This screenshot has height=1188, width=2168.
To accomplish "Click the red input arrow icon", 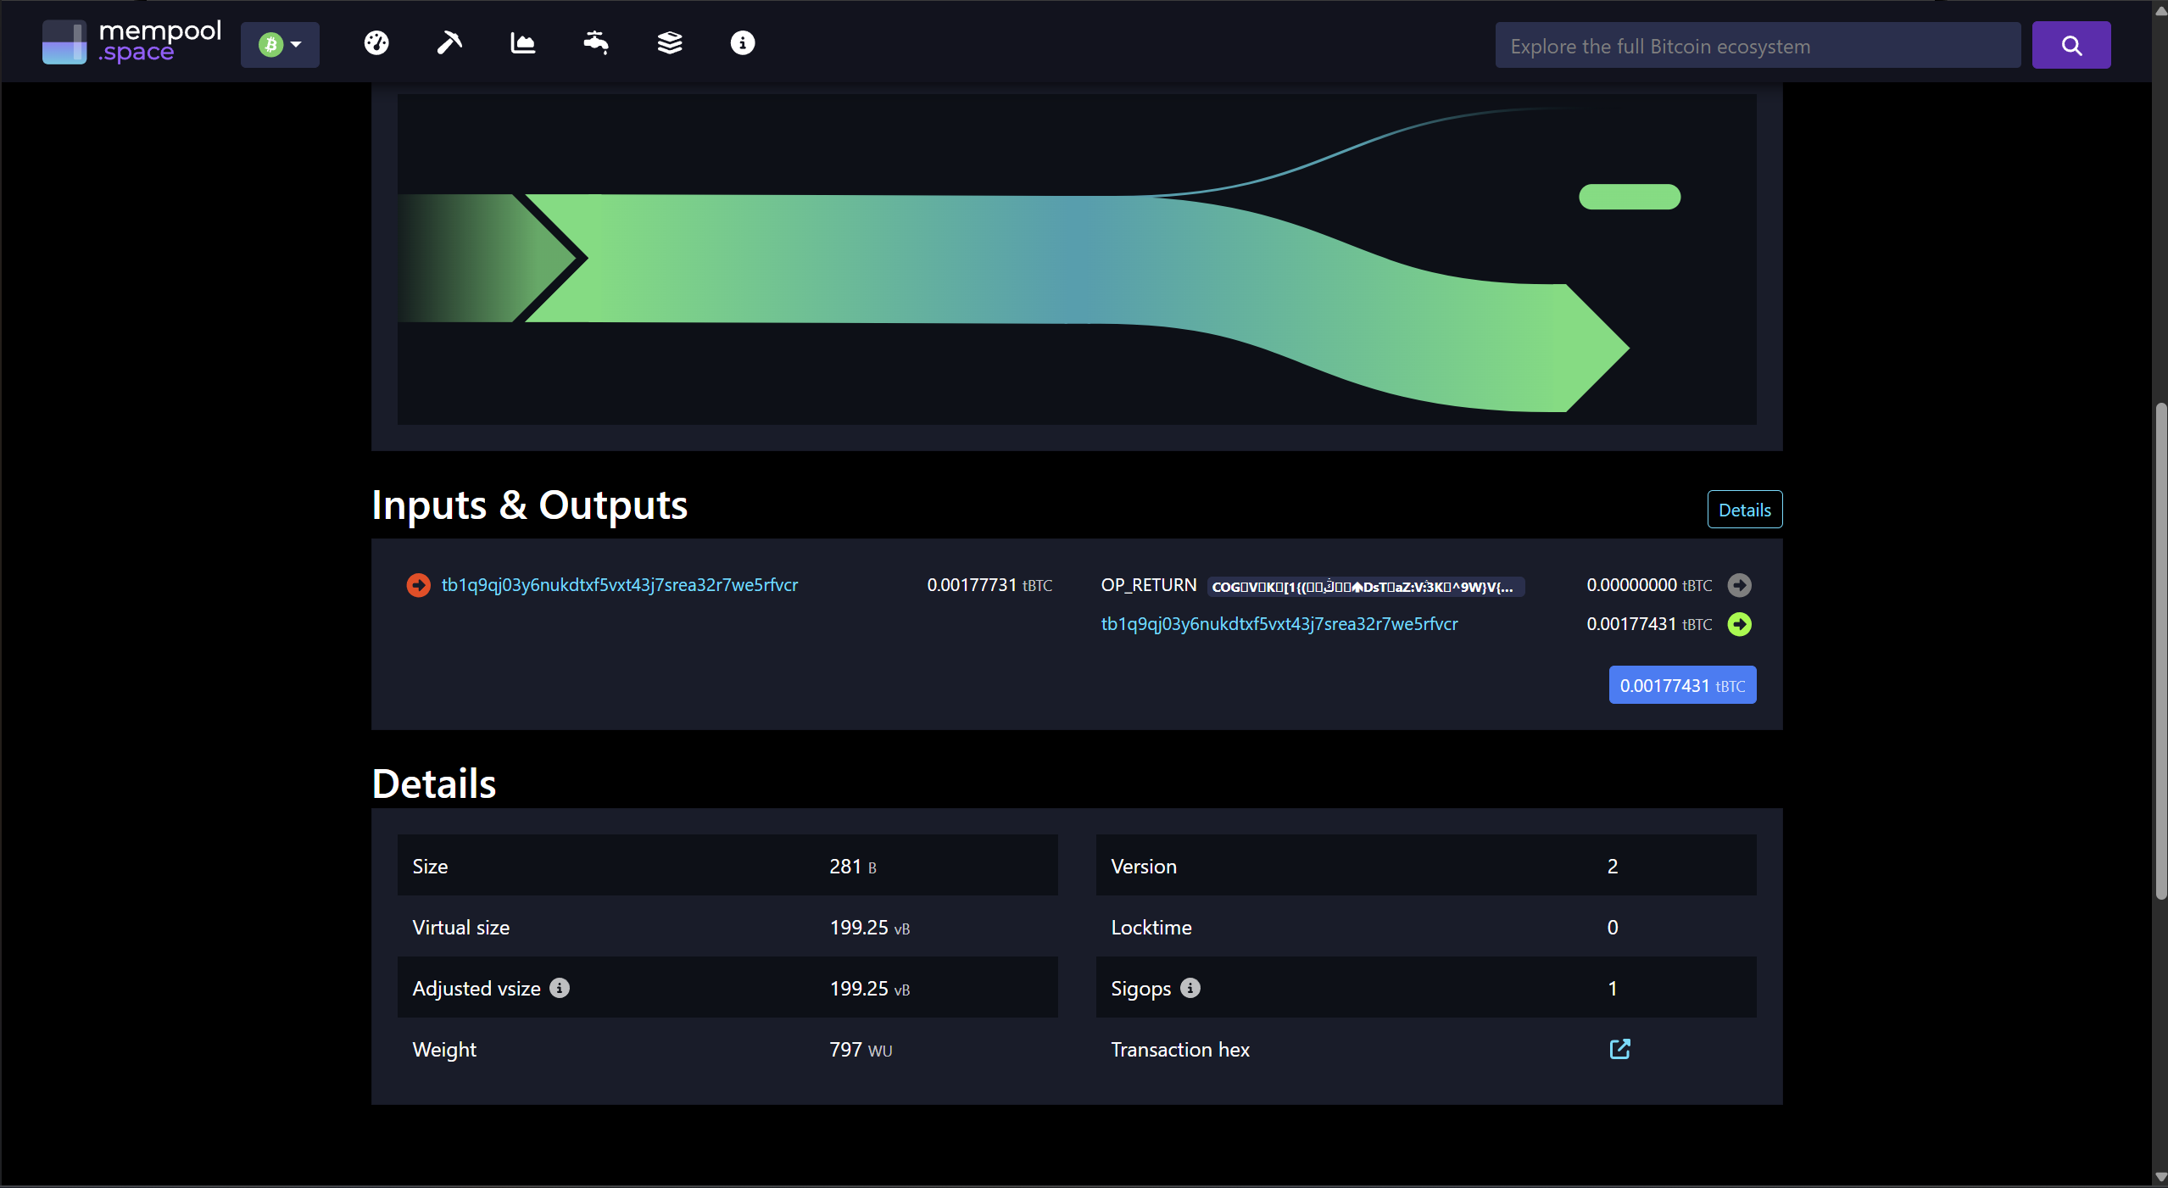I will click(418, 585).
